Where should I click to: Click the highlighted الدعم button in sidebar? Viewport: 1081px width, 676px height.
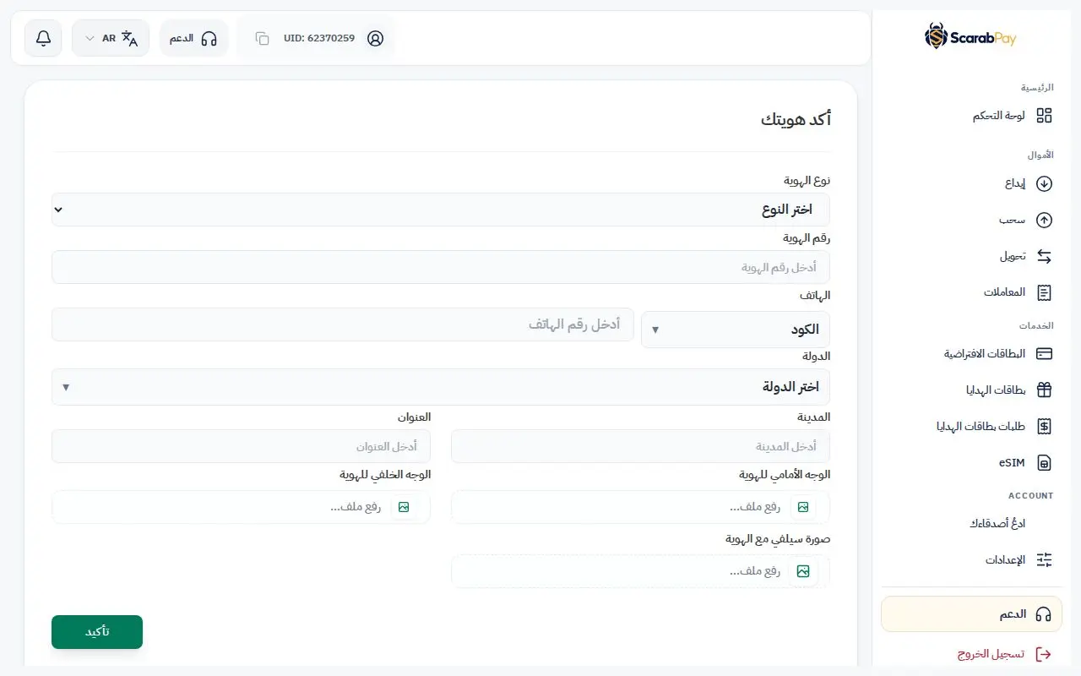coord(971,614)
